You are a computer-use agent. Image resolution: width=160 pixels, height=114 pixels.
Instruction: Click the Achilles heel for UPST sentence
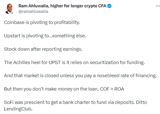(74, 63)
